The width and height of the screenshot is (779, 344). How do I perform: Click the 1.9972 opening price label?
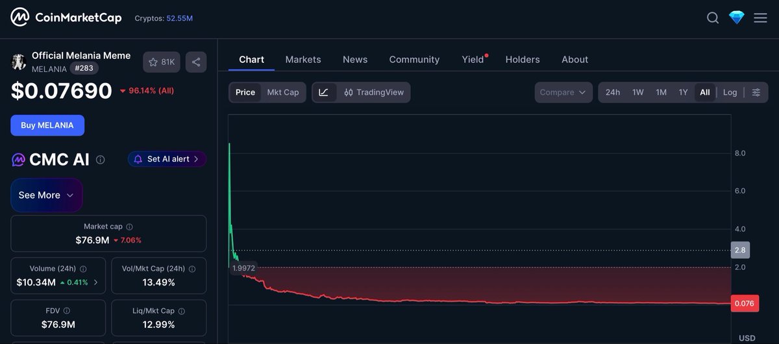(244, 267)
